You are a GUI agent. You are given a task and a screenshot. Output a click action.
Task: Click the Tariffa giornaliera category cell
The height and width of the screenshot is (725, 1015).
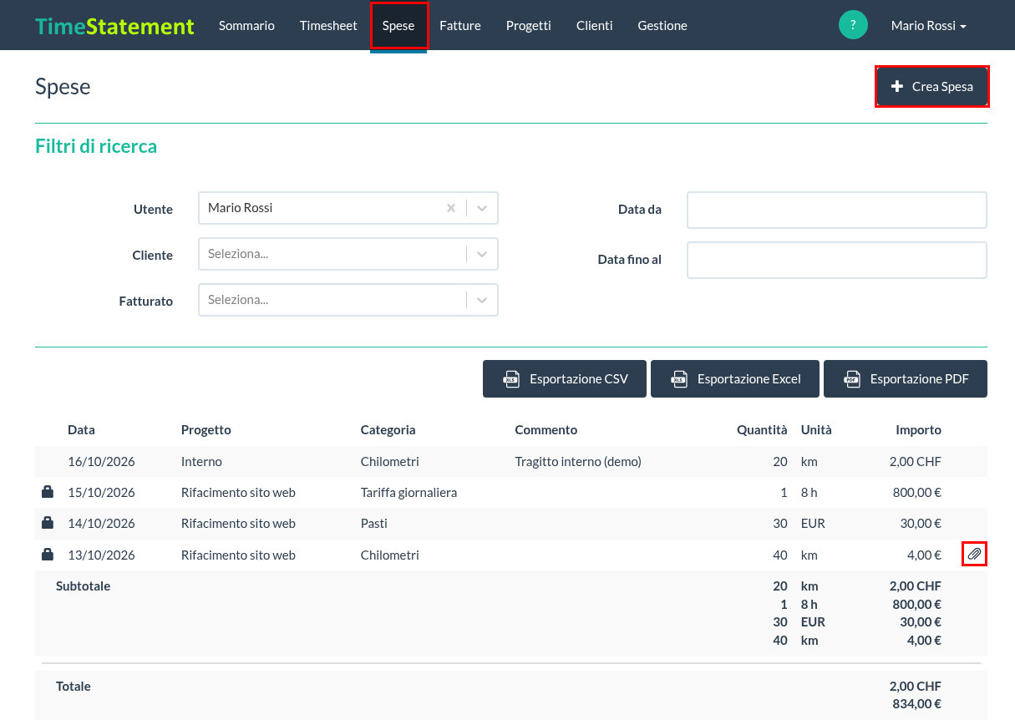pyautogui.click(x=409, y=492)
